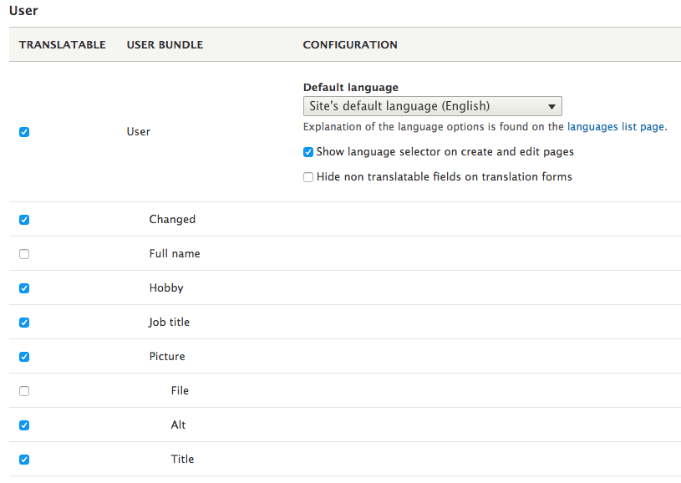The width and height of the screenshot is (681, 483).
Task: Click the Default language label text
Action: [x=350, y=88]
